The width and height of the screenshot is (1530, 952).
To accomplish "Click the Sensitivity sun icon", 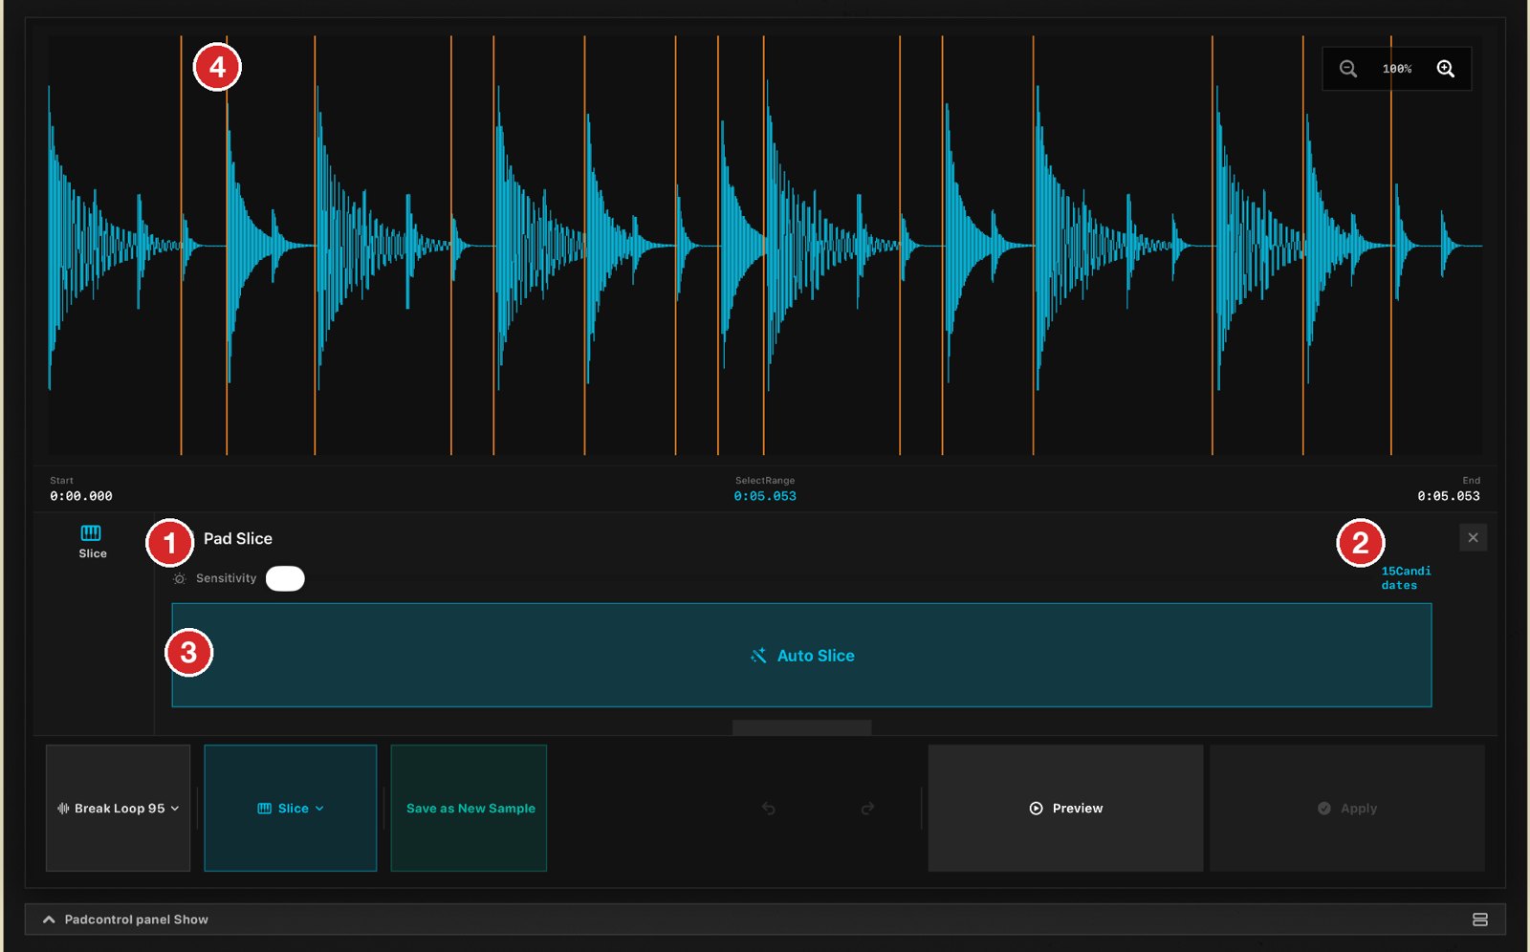I will click(179, 578).
